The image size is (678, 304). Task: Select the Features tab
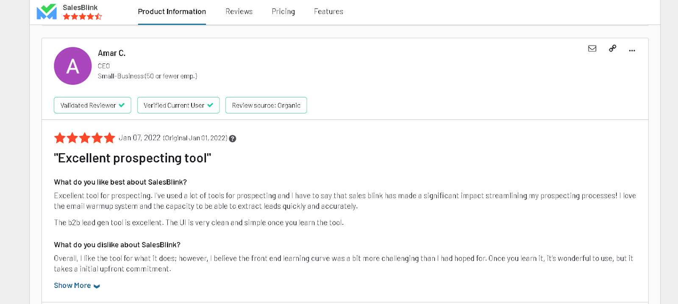point(328,12)
